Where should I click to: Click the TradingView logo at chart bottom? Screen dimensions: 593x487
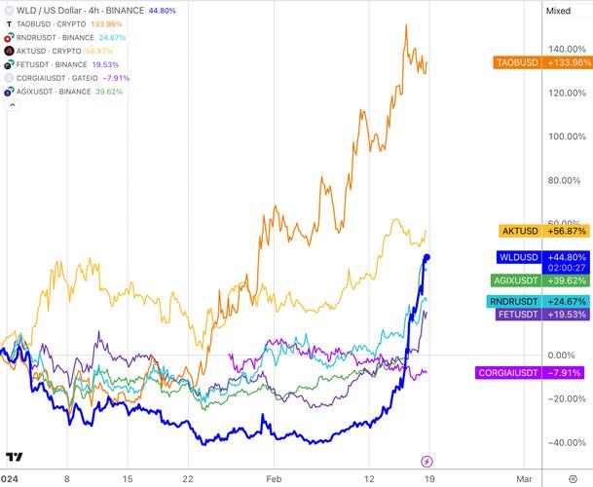(14, 457)
